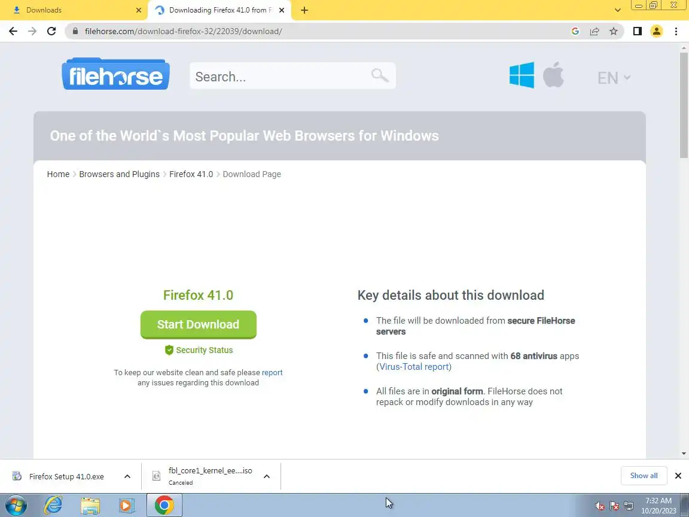Image resolution: width=689 pixels, height=517 pixels.
Task: Click the report link
Action: point(272,372)
